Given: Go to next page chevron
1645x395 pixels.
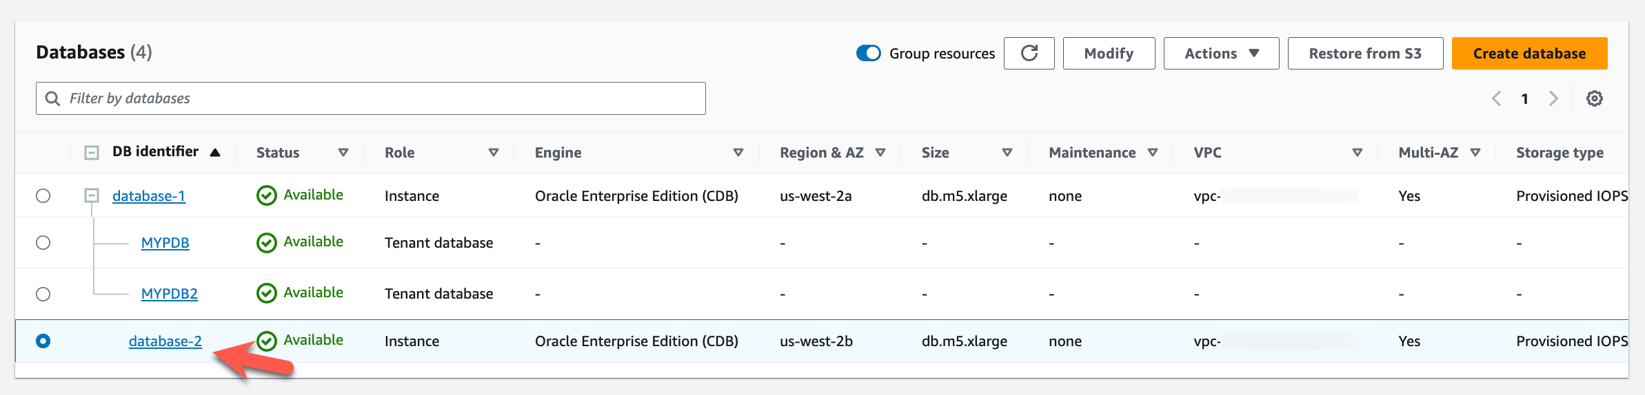Looking at the screenshot, I should (x=1553, y=98).
